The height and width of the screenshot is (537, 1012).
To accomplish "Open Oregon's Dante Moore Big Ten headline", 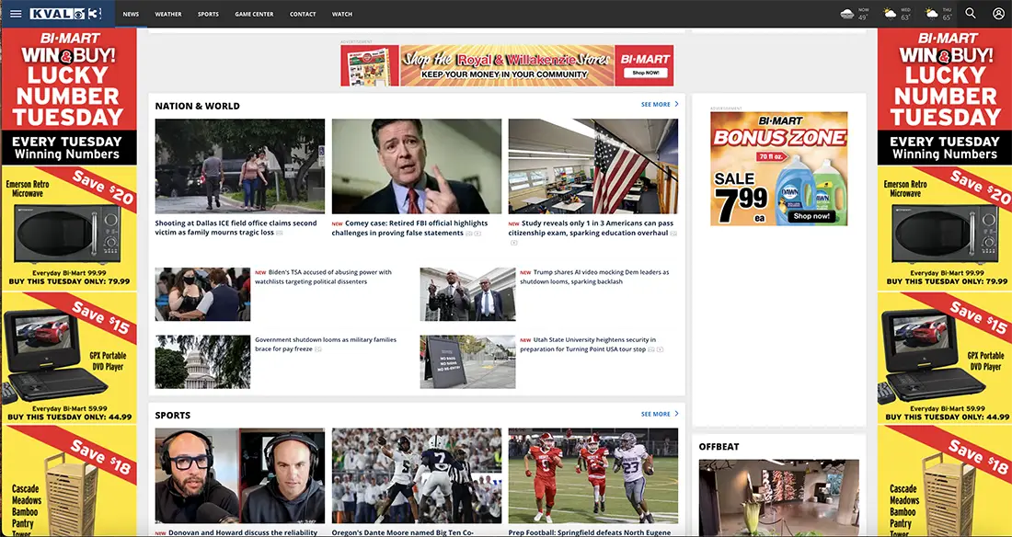I will pos(403,533).
